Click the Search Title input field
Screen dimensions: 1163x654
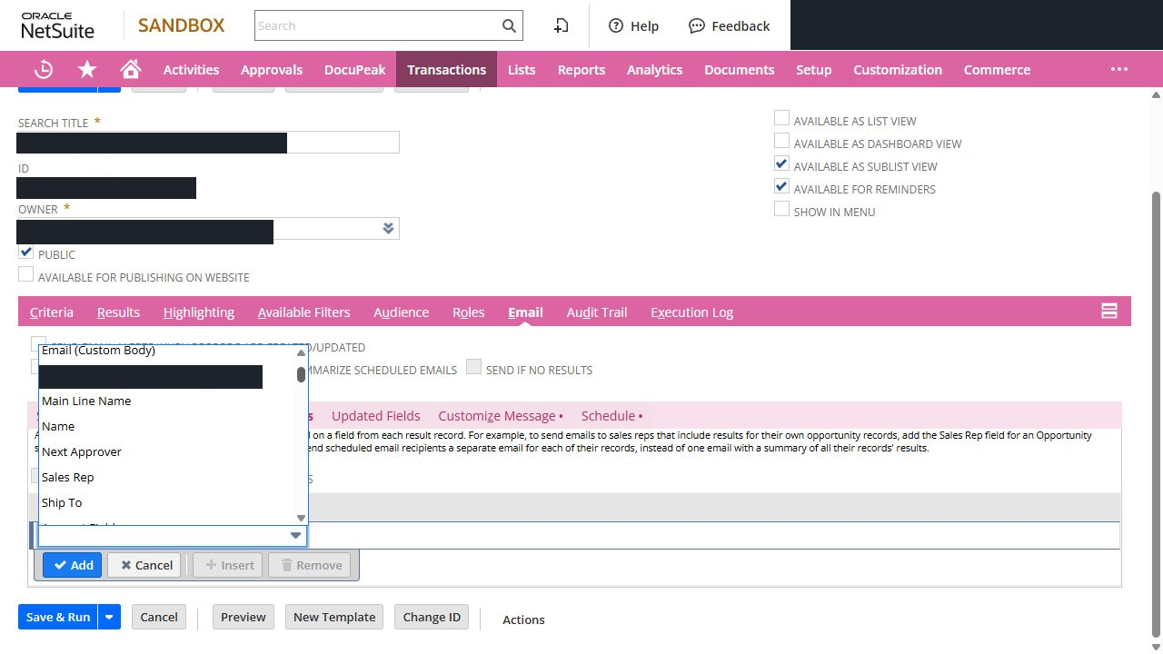point(208,143)
